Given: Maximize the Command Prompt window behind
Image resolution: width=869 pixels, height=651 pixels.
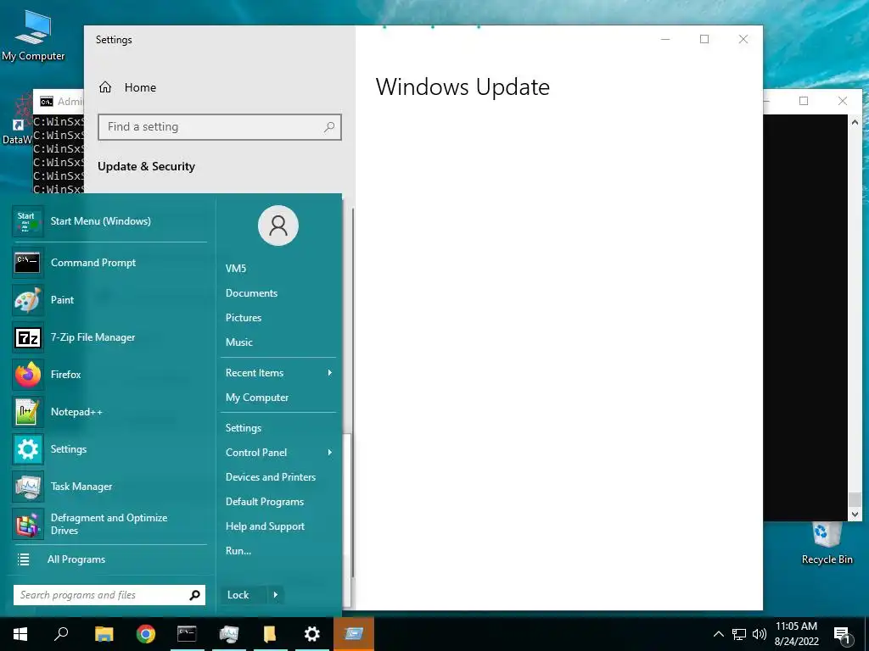Looking at the screenshot, I should point(804,101).
